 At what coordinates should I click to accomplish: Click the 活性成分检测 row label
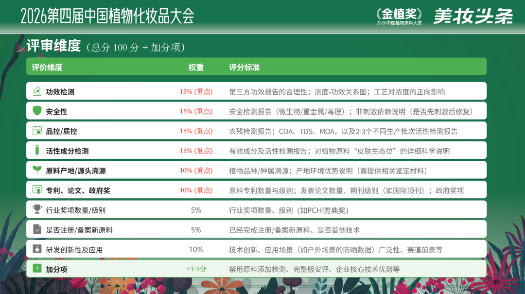(x=67, y=151)
